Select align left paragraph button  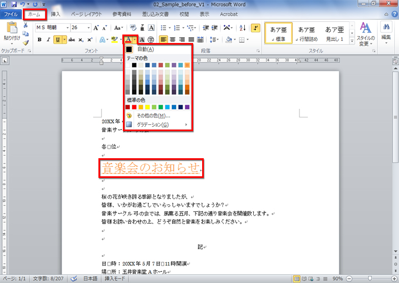coord(163,40)
